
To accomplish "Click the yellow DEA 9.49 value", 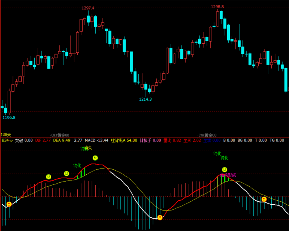I will tap(62, 140).
